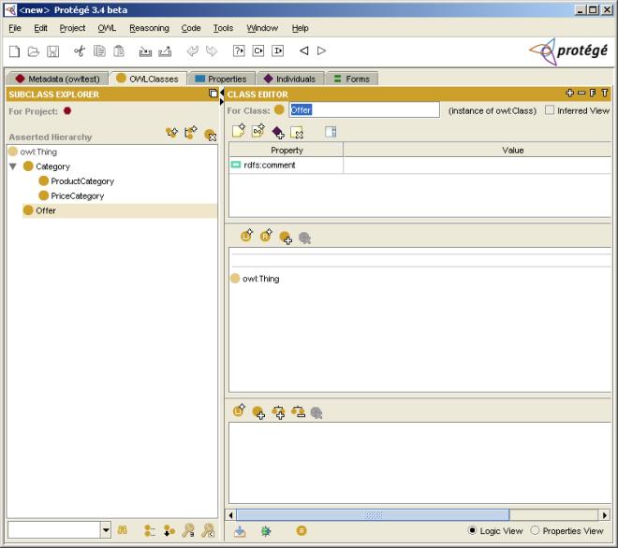Image resolution: width=618 pixels, height=548 pixels.
Task: Open the OWL menu
Action: click(x=107, y=28)
